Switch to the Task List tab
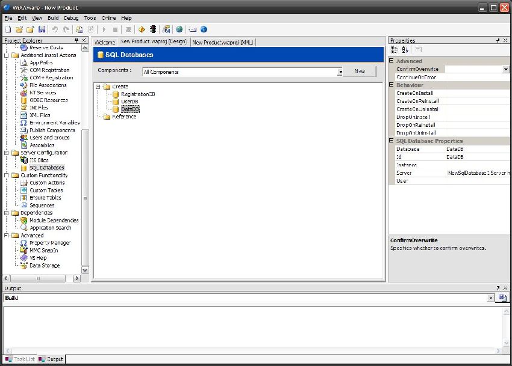Image resolution: width=512 pixels, height=366 pixels. (20, 359)
